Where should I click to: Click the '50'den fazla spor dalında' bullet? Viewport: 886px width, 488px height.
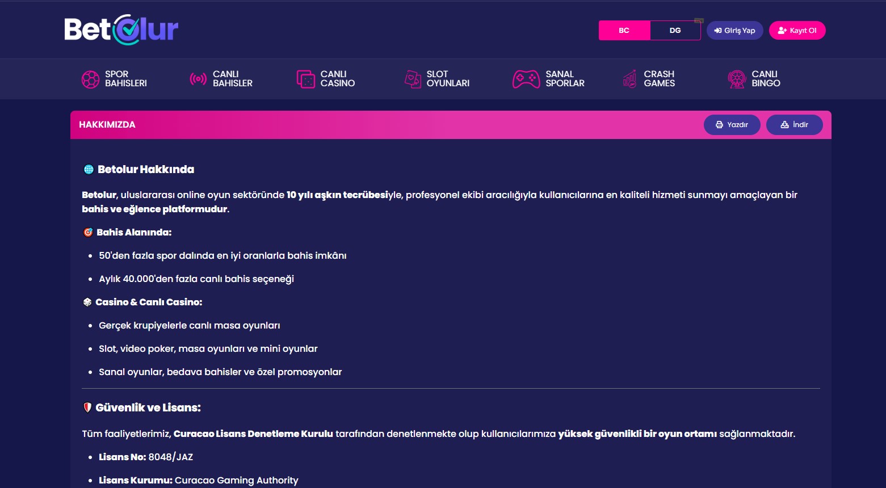pyautogui.click(x=222, y=255)
